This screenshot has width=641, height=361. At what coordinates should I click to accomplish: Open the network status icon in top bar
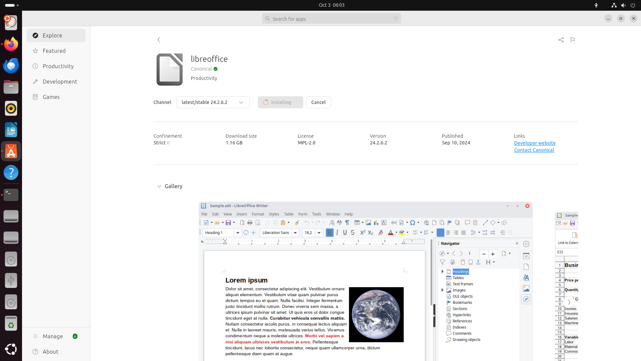click(x=614, y=5)
